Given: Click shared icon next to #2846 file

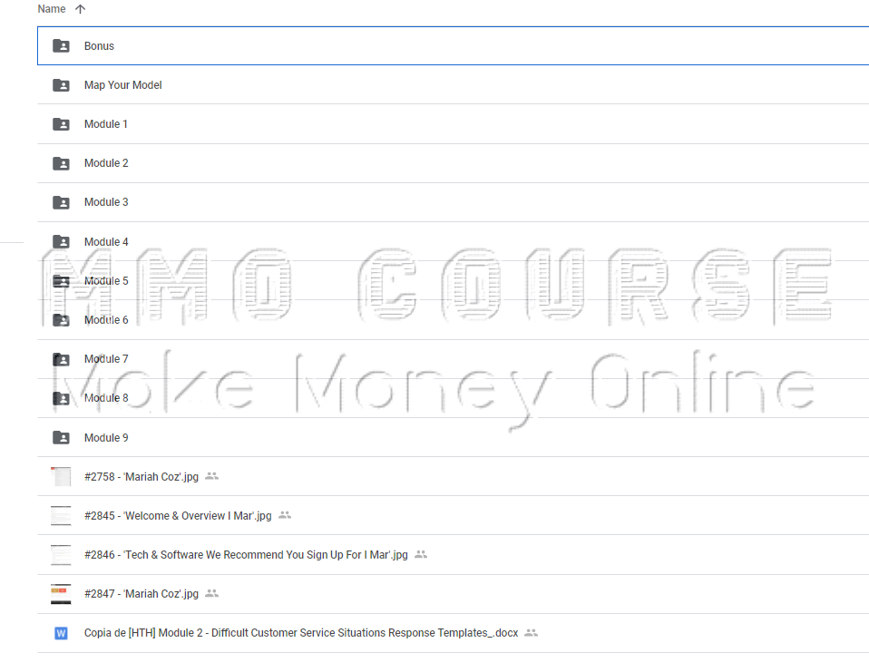Looking at the screenshot, I should 421,554.
